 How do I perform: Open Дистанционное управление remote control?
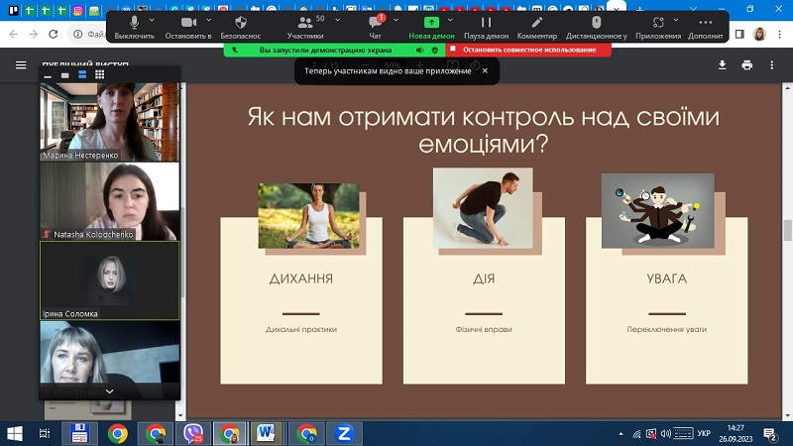(597, 28)
